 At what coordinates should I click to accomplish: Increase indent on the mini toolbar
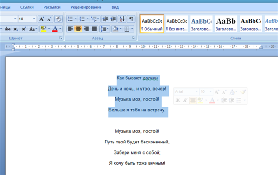(x=232, y=100)
